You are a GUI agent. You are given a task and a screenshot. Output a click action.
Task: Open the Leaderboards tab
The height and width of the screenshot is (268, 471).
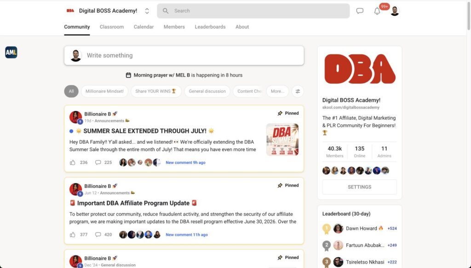point(210,27)
